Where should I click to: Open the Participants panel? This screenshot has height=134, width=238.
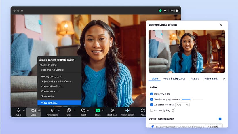pos(52,111)
